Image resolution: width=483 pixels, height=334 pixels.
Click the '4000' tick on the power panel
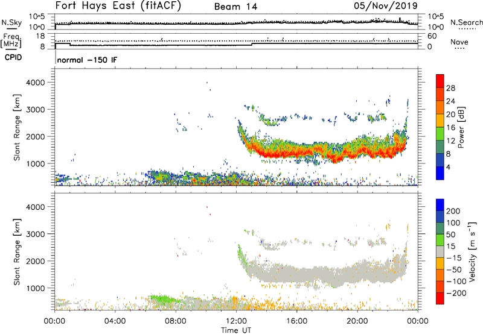pos(35,83)
